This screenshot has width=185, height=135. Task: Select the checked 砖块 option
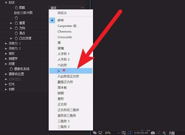[x=71, y=20]
